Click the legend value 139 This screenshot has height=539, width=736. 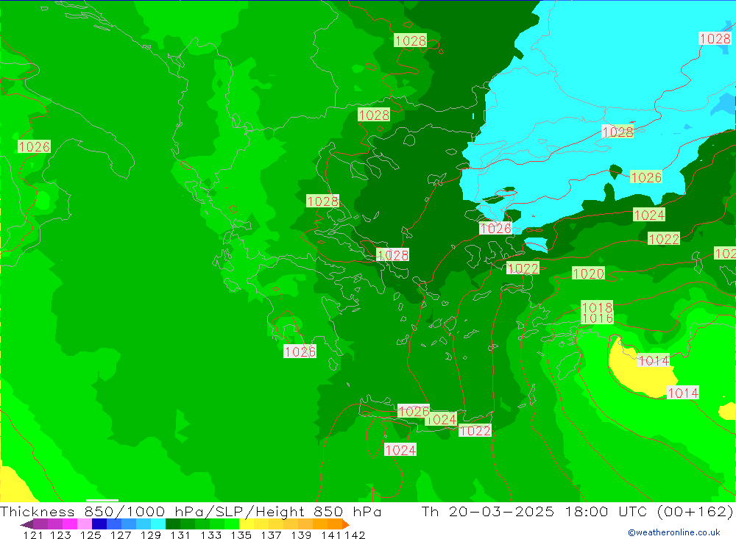301,535
